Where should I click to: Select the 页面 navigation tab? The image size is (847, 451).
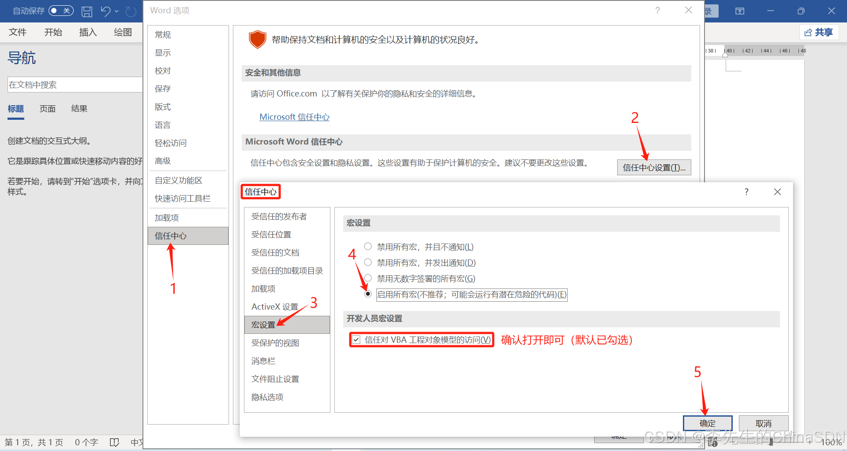point(48,109)
